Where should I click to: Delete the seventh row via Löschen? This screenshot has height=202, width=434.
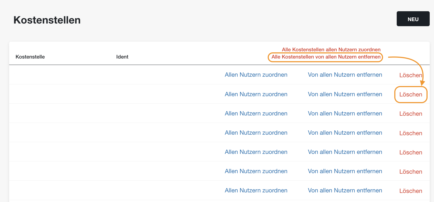411,191
